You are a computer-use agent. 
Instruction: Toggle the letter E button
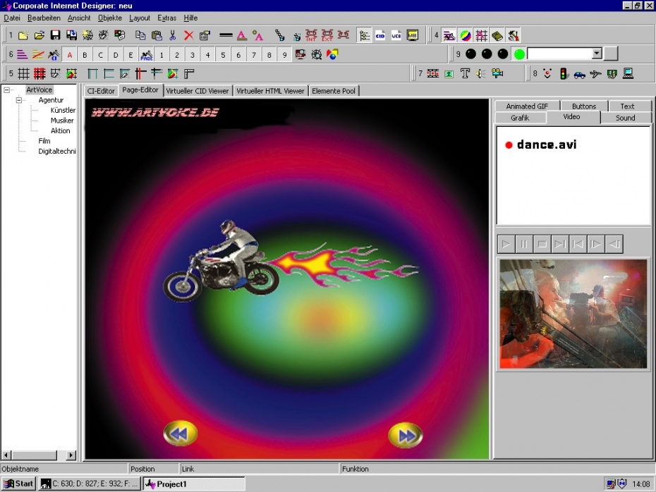click(130, 55)
